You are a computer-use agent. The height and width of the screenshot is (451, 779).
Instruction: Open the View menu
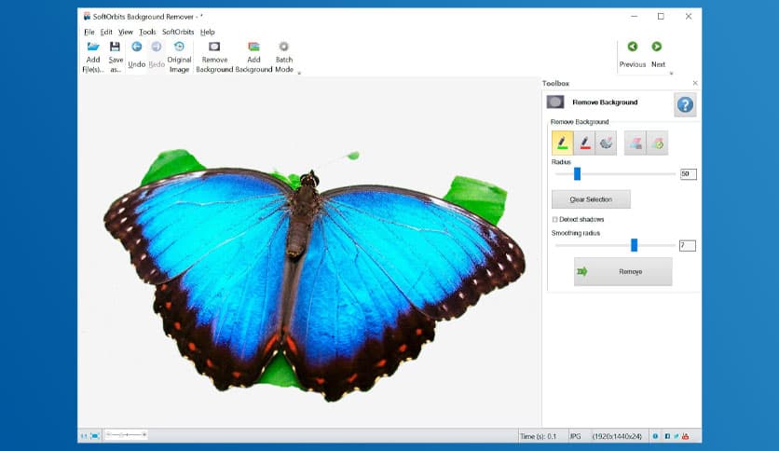(x=125, y=32)
